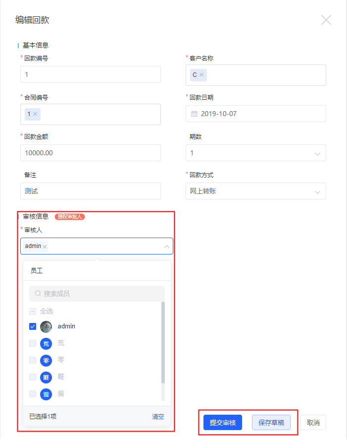347x439 pixels.
Task: Click the blue 零 avatar icon
Action: (46, 361)
